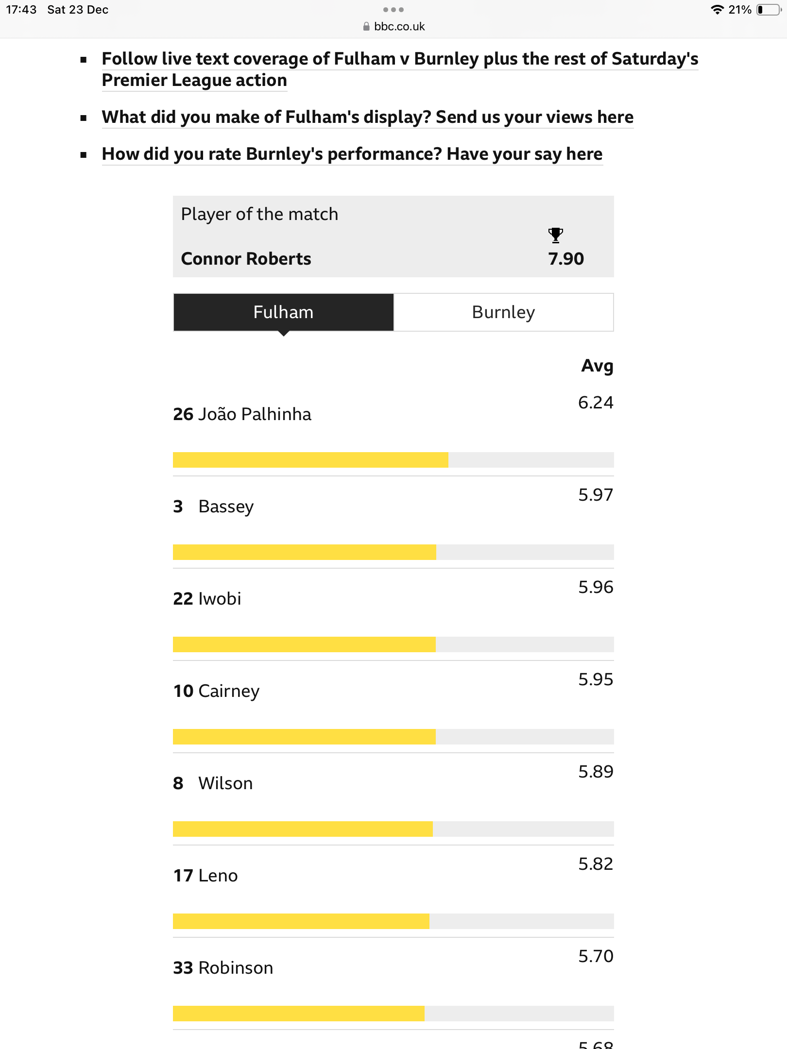
Task: Select the Fulham ratings tab
Action: pyautogui.click(x=284, y=312)
